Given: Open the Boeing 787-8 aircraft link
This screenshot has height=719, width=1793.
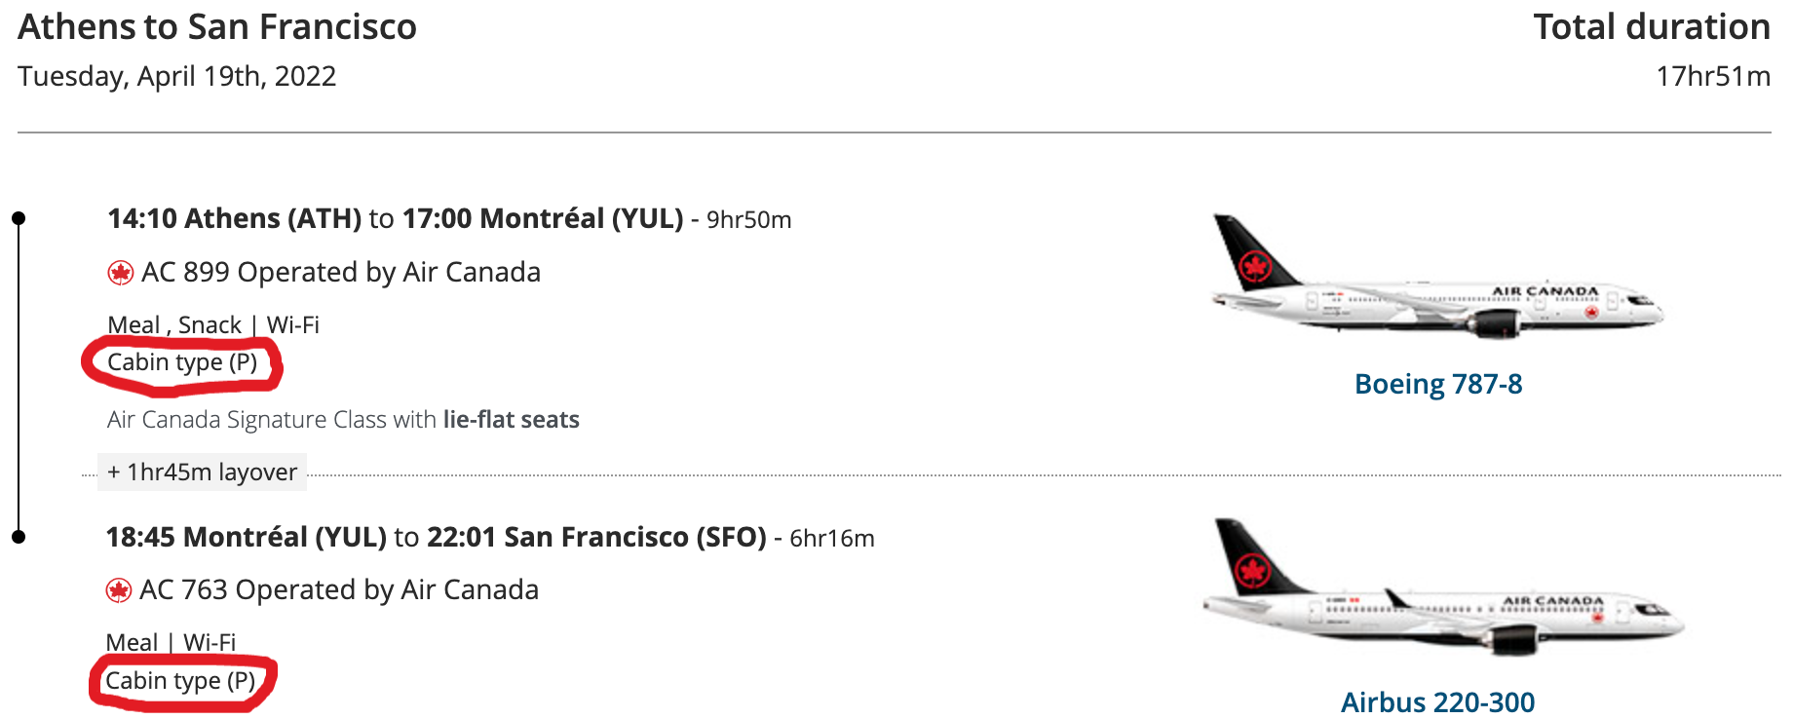Looking at the screenshot, I should (x=1438, y=384).
